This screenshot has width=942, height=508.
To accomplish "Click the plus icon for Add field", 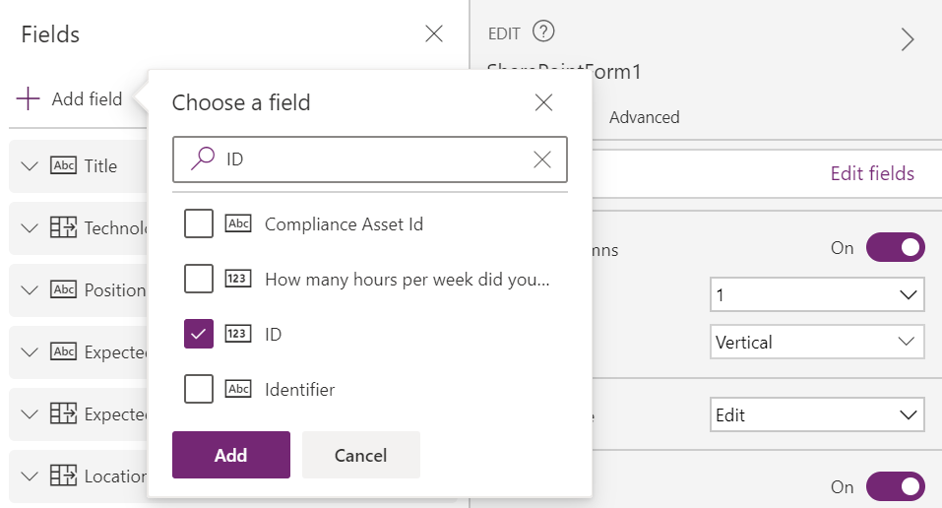I will pyautogui.click(x=28, y=98).
